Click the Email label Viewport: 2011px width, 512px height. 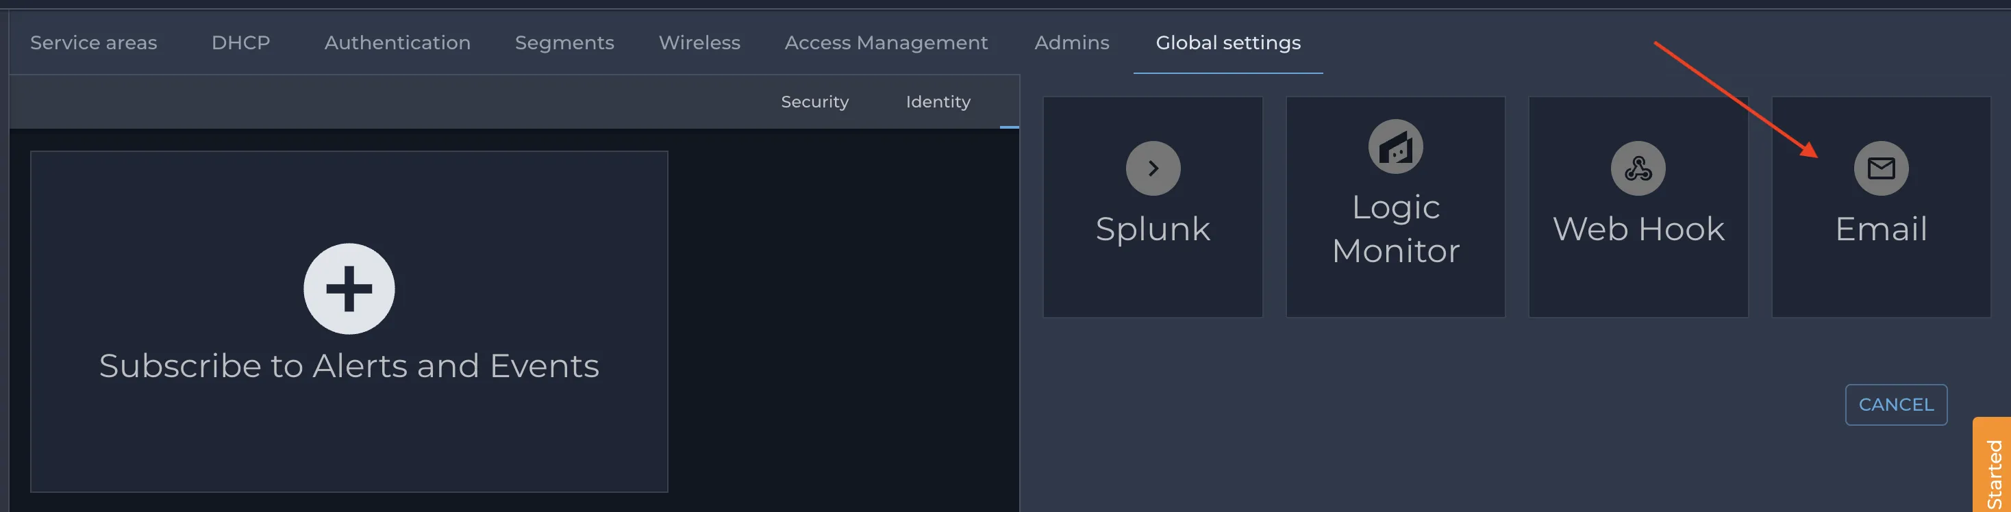click(1881, 229)
